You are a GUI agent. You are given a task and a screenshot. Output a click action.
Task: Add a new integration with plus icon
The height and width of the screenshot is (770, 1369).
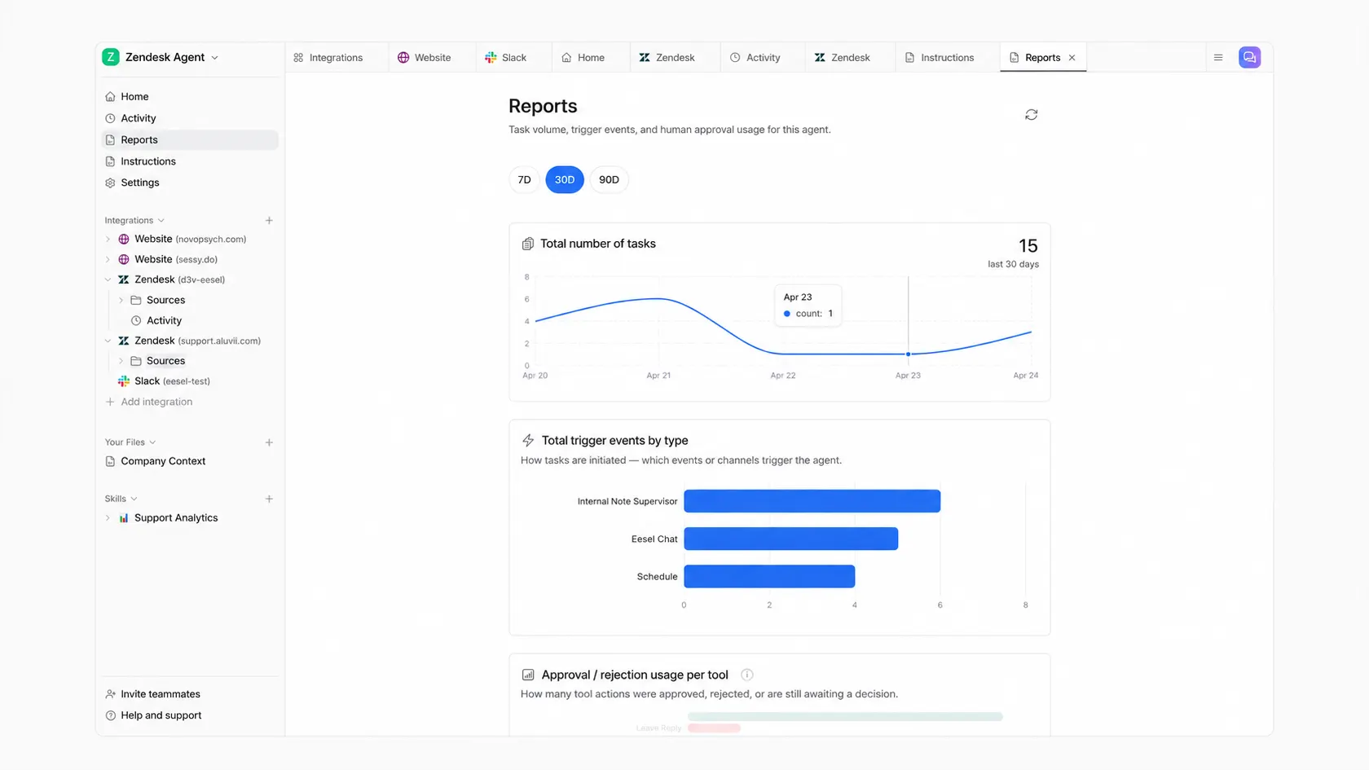click(x=269, y=221)
